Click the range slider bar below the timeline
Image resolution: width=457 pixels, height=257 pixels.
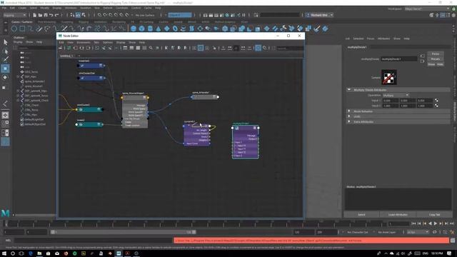pyautogui.click(x=124, y=232)
